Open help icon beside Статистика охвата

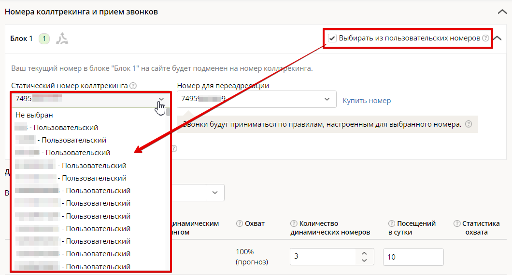pos(457,223)
